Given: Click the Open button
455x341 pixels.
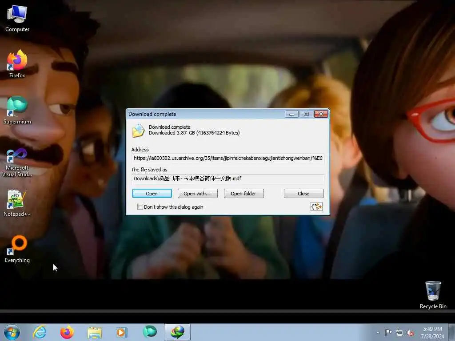Looking at the screenshot, I should point(152,194).
